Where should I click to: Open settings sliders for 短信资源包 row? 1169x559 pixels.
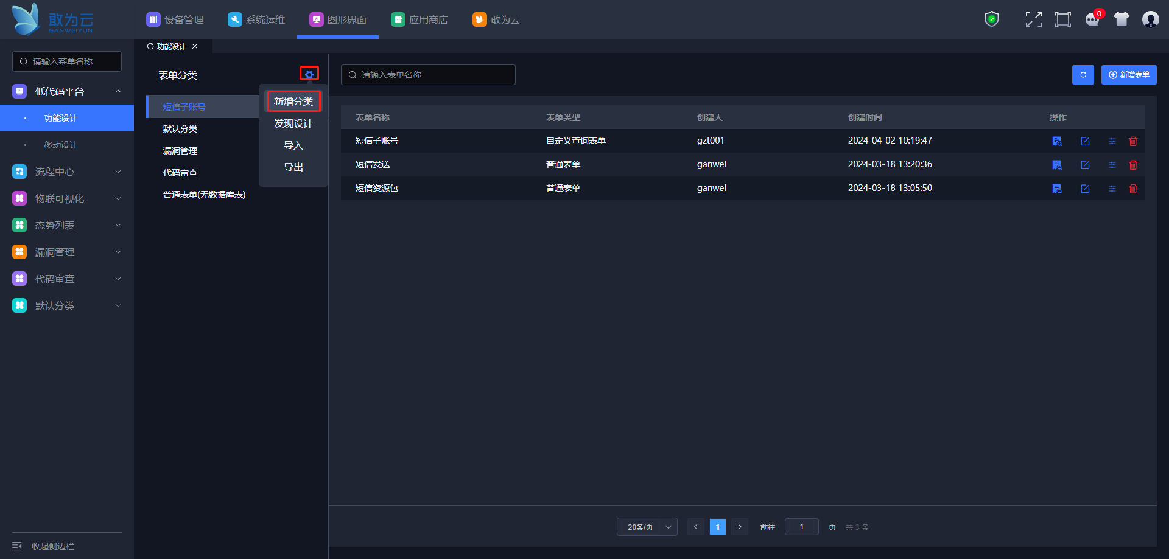pos(1112,189)
